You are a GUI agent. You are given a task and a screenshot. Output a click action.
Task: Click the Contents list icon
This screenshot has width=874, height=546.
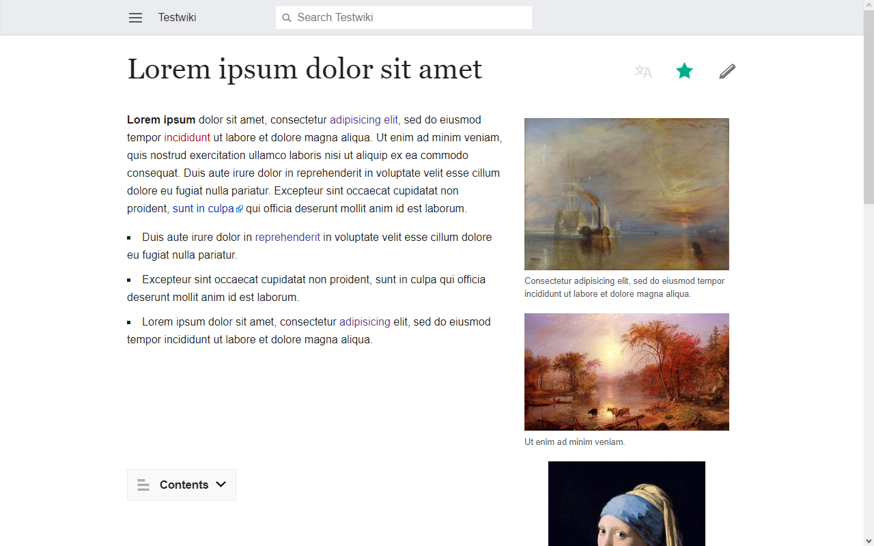tap(143, 485)
